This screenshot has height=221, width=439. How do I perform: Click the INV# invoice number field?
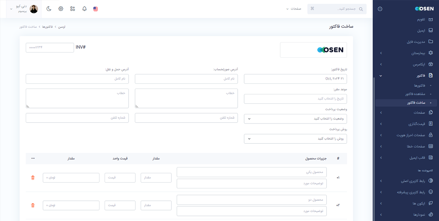50,47
